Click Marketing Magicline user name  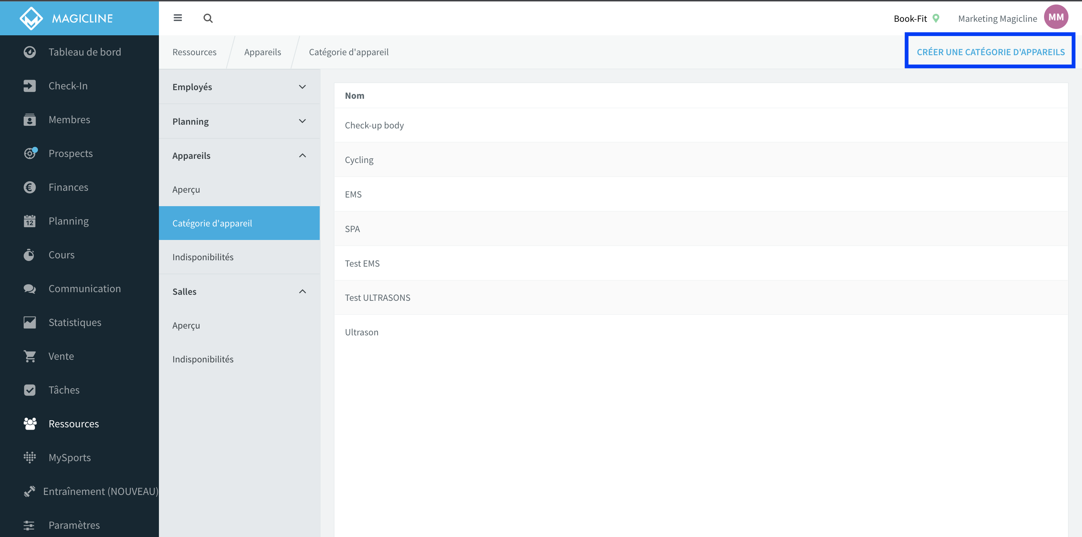pos(997,18)
